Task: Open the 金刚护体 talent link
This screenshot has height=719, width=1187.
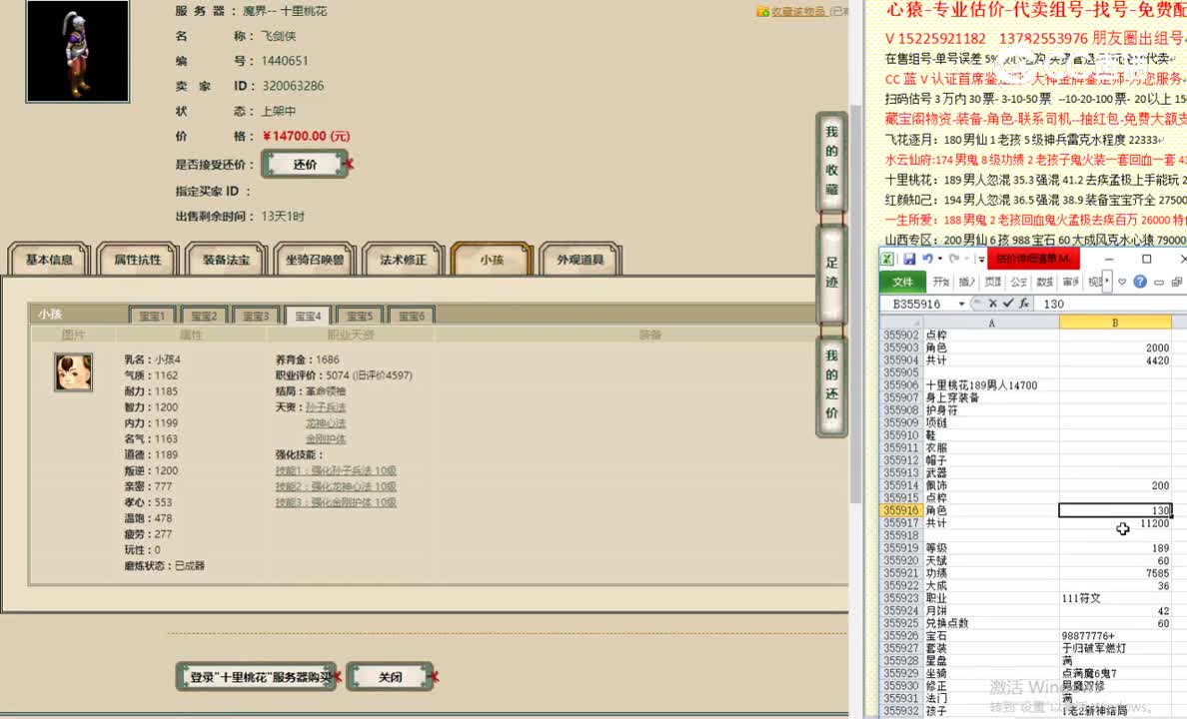Action: (326, 439)
